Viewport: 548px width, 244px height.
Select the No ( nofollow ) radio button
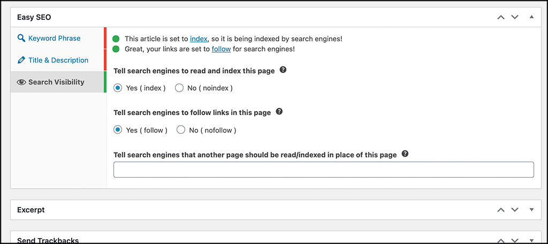pyautogui.click(x=181, y=130)
